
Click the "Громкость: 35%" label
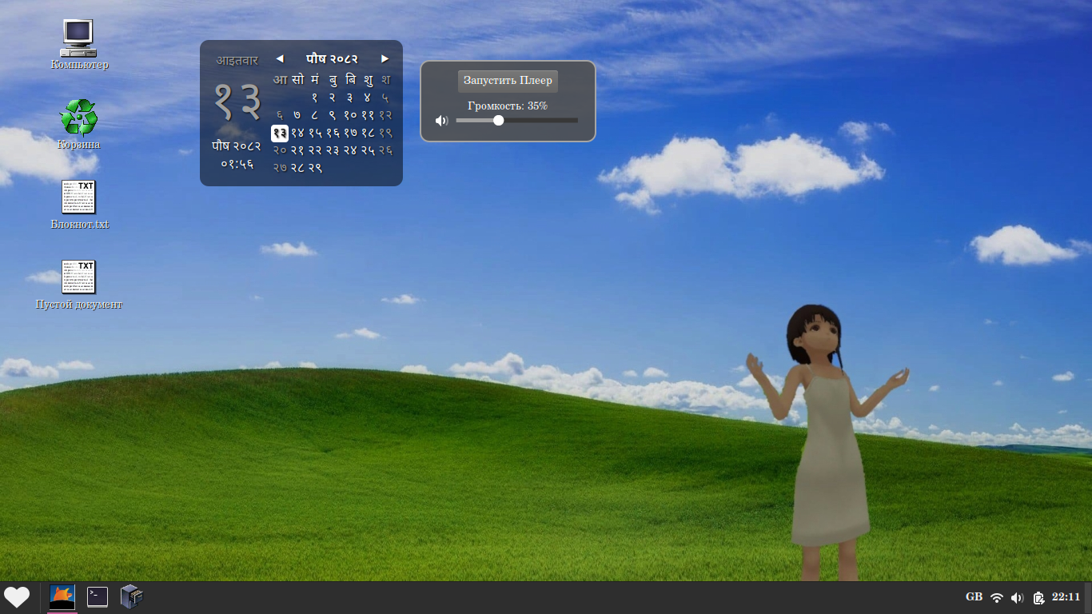[x=508, y=106]
